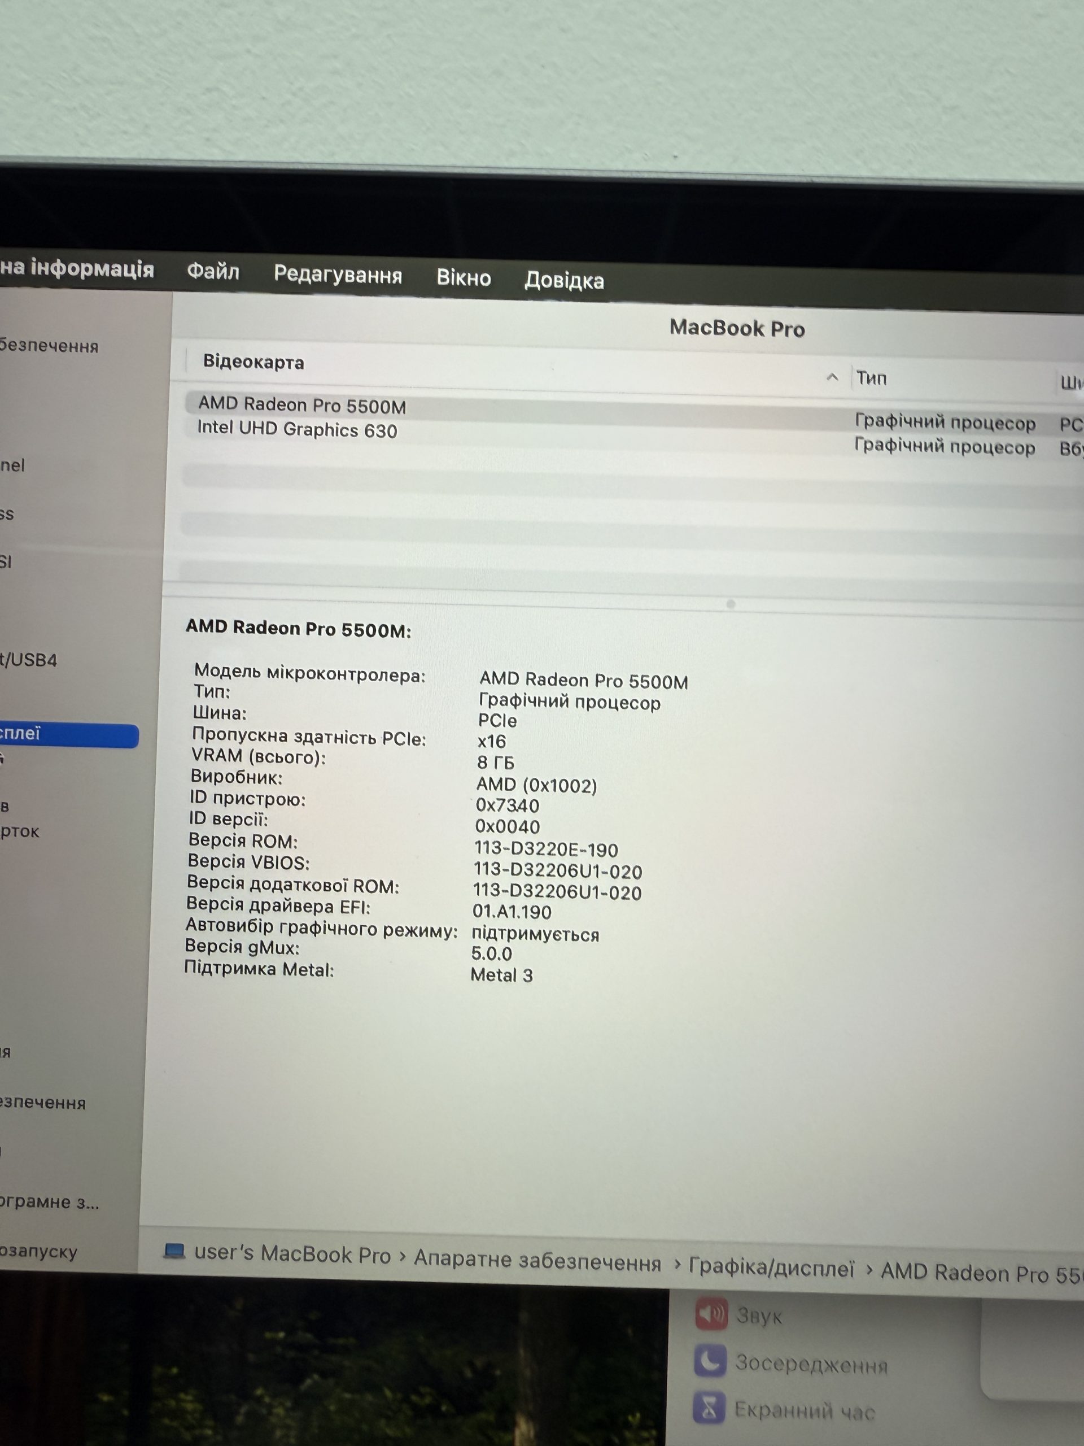Open the app menu ending in інформація

tap(77, 268)
